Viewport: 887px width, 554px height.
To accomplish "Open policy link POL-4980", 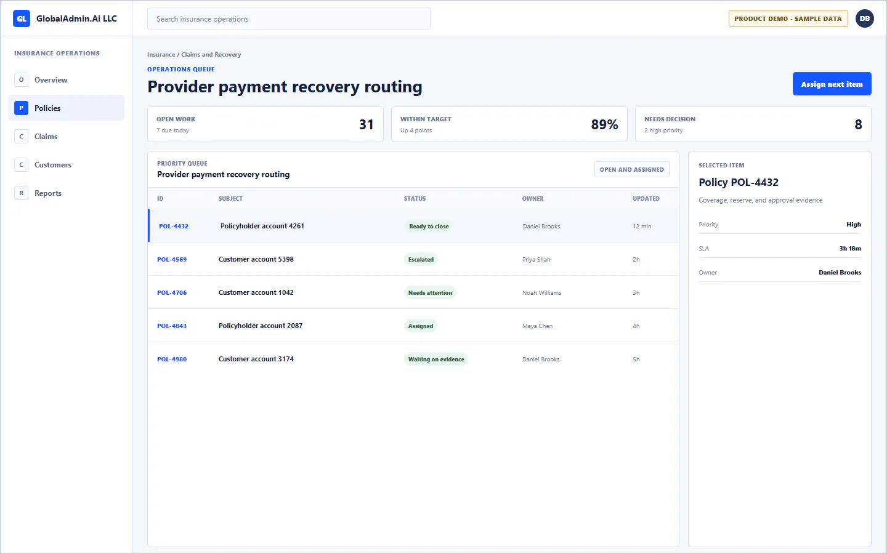I will pos(172,359).
